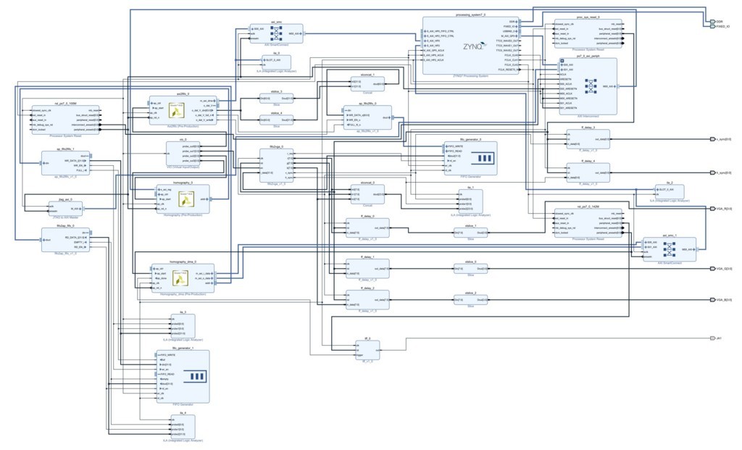This screenshot has height=450, width=742.
Task: Expand DDR interface pin on processing_system7_0
Action: coord(517,22)
